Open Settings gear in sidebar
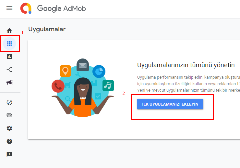 click(9, 128)
